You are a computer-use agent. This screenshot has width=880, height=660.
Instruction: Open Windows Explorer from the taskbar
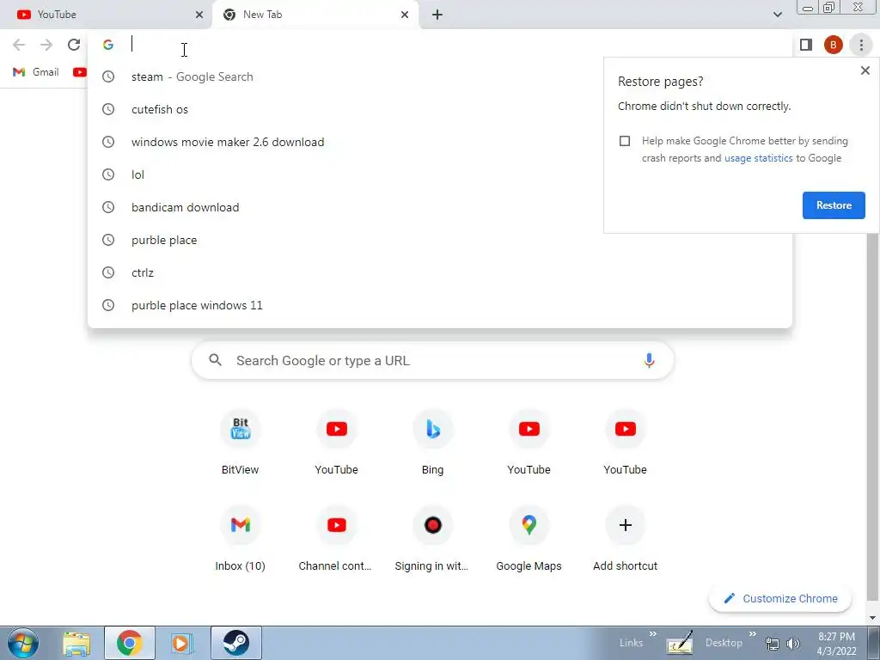(76, 643)
